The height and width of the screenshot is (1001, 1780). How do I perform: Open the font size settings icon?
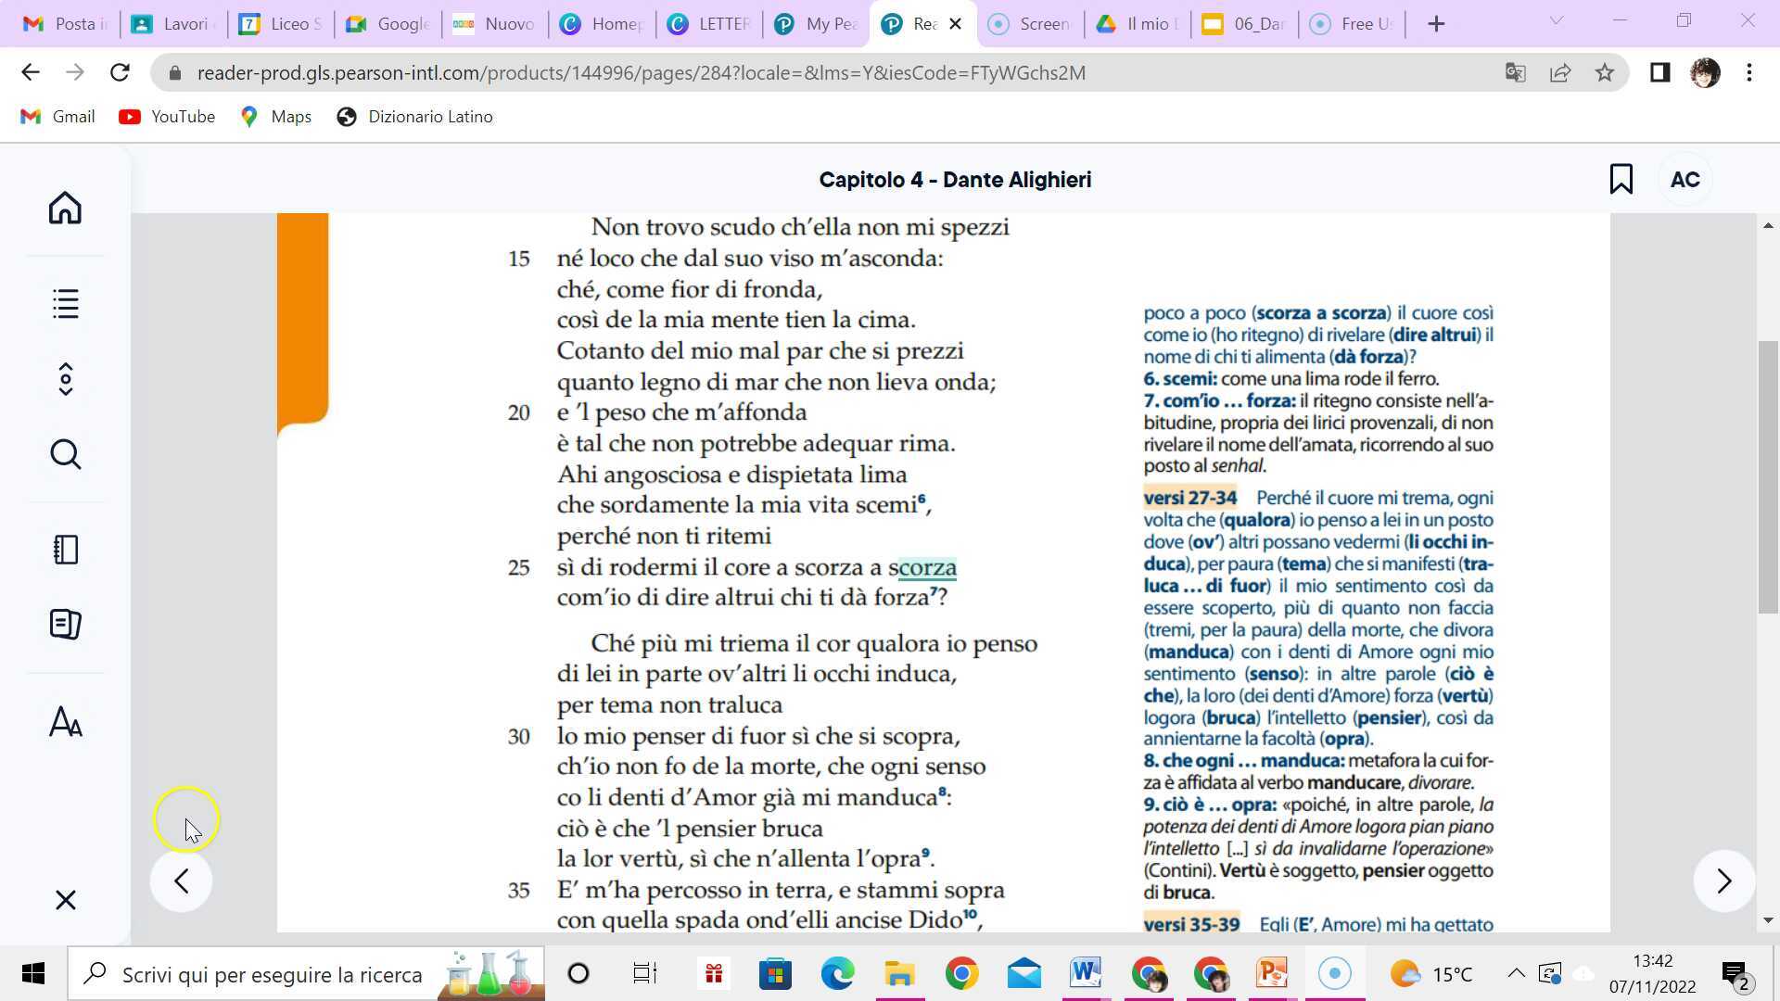[65, 722]
